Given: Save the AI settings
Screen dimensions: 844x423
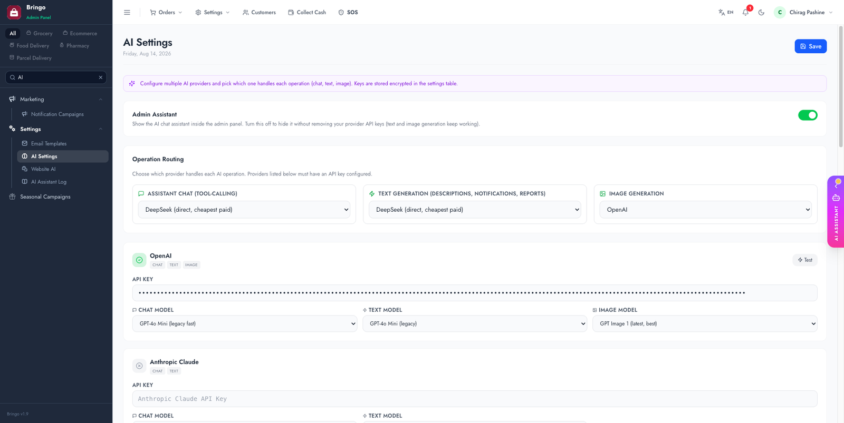Looking at the screenshot, I should [x=811, y=46].
